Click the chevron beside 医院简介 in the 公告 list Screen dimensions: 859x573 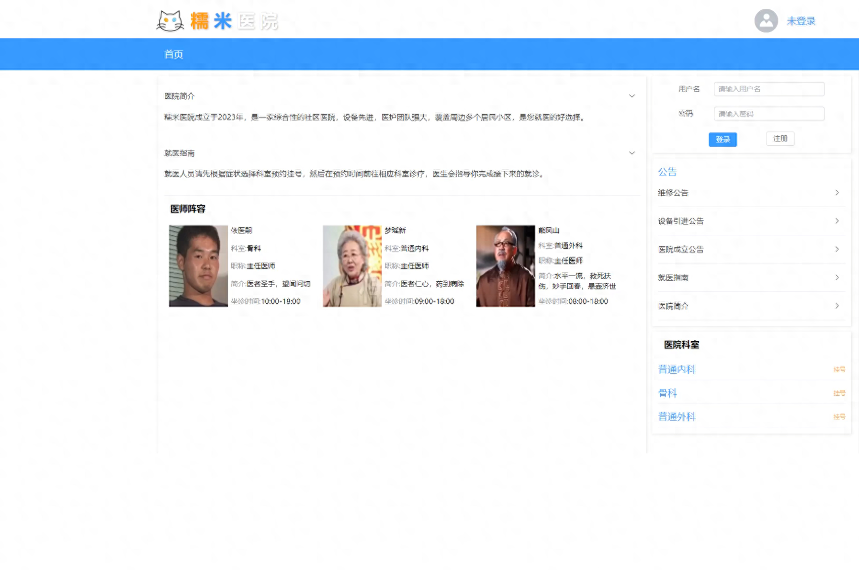point(837,306)
